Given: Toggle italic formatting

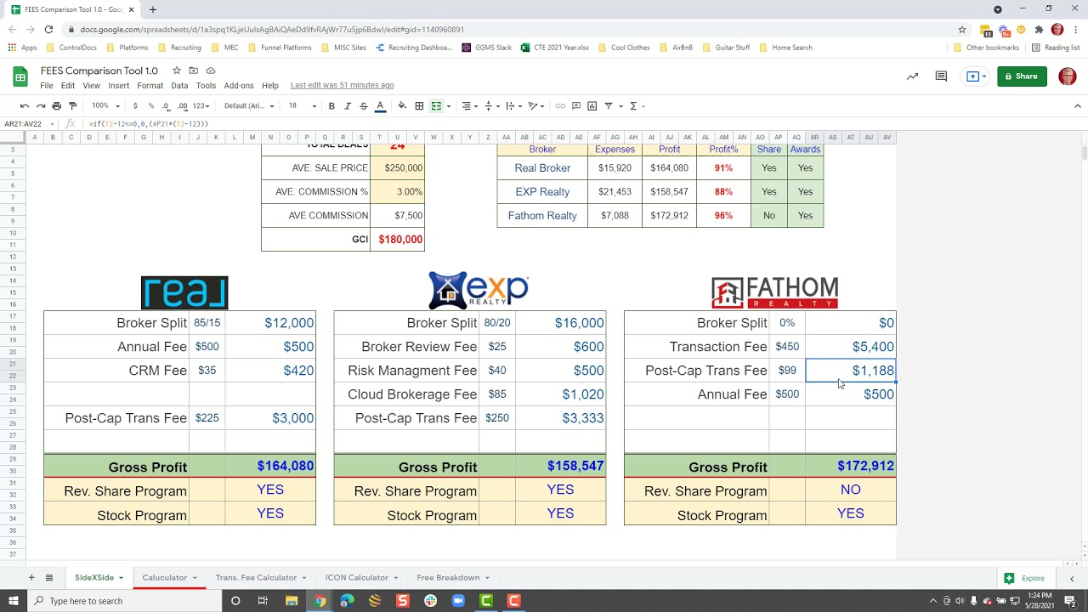Looking at the screenshot, I should (348, 106).
